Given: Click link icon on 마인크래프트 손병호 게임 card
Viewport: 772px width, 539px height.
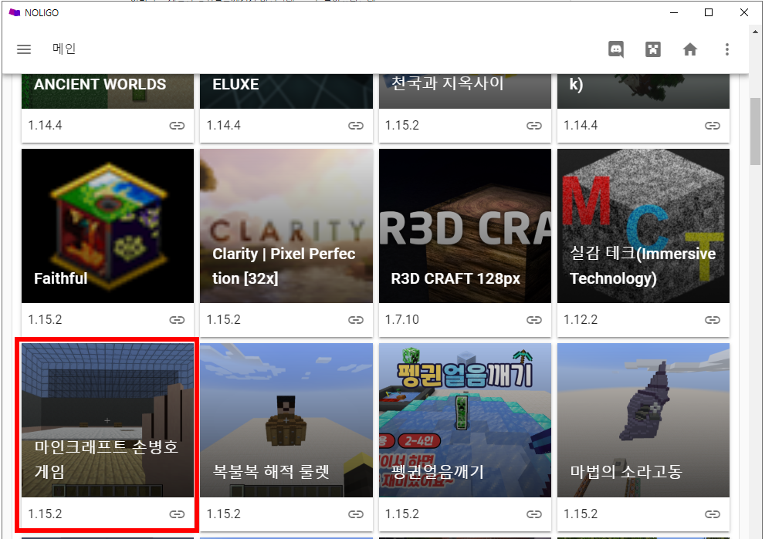Looking at the screenshot, I should [x=177, y=514].
